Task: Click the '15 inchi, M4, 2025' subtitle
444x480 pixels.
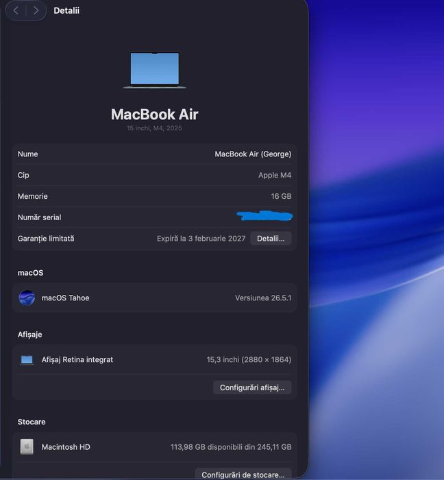Action: coord(155,128)
